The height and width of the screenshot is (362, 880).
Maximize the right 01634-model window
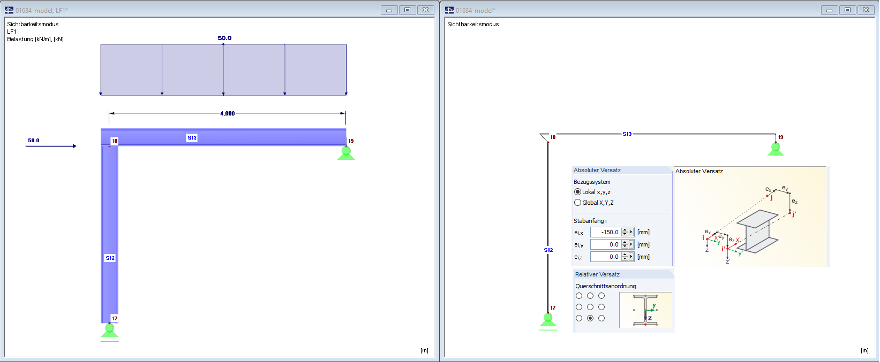(847, 10)
